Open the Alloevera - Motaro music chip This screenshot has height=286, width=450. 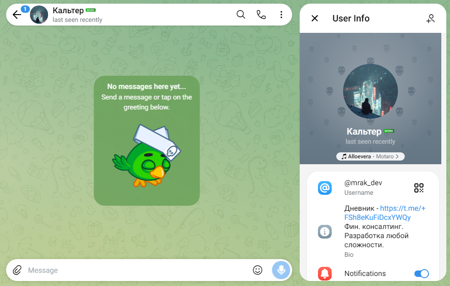(370, 156)
